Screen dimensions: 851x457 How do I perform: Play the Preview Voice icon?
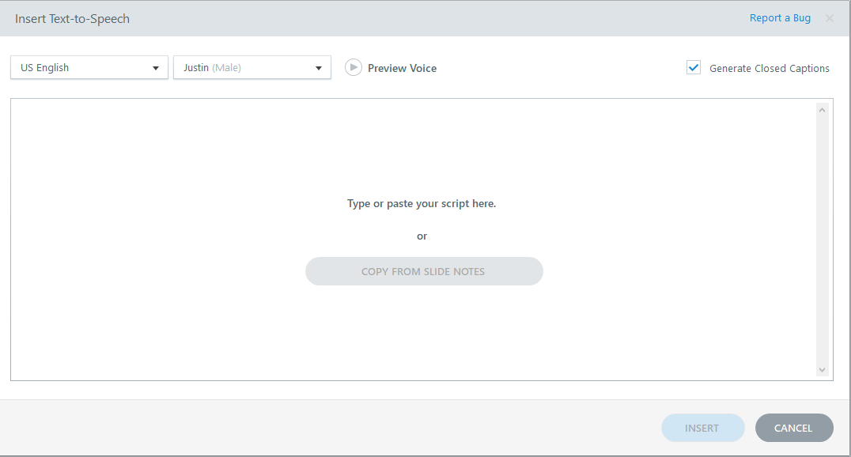pyautogui.click(x=354, y=67)
